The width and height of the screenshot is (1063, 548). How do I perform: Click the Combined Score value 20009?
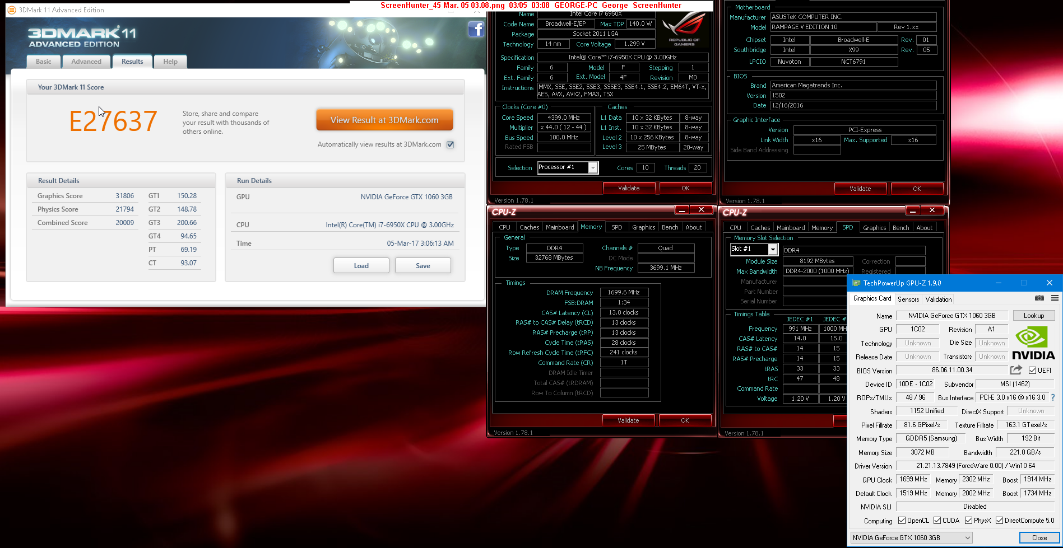pos(124,223)
